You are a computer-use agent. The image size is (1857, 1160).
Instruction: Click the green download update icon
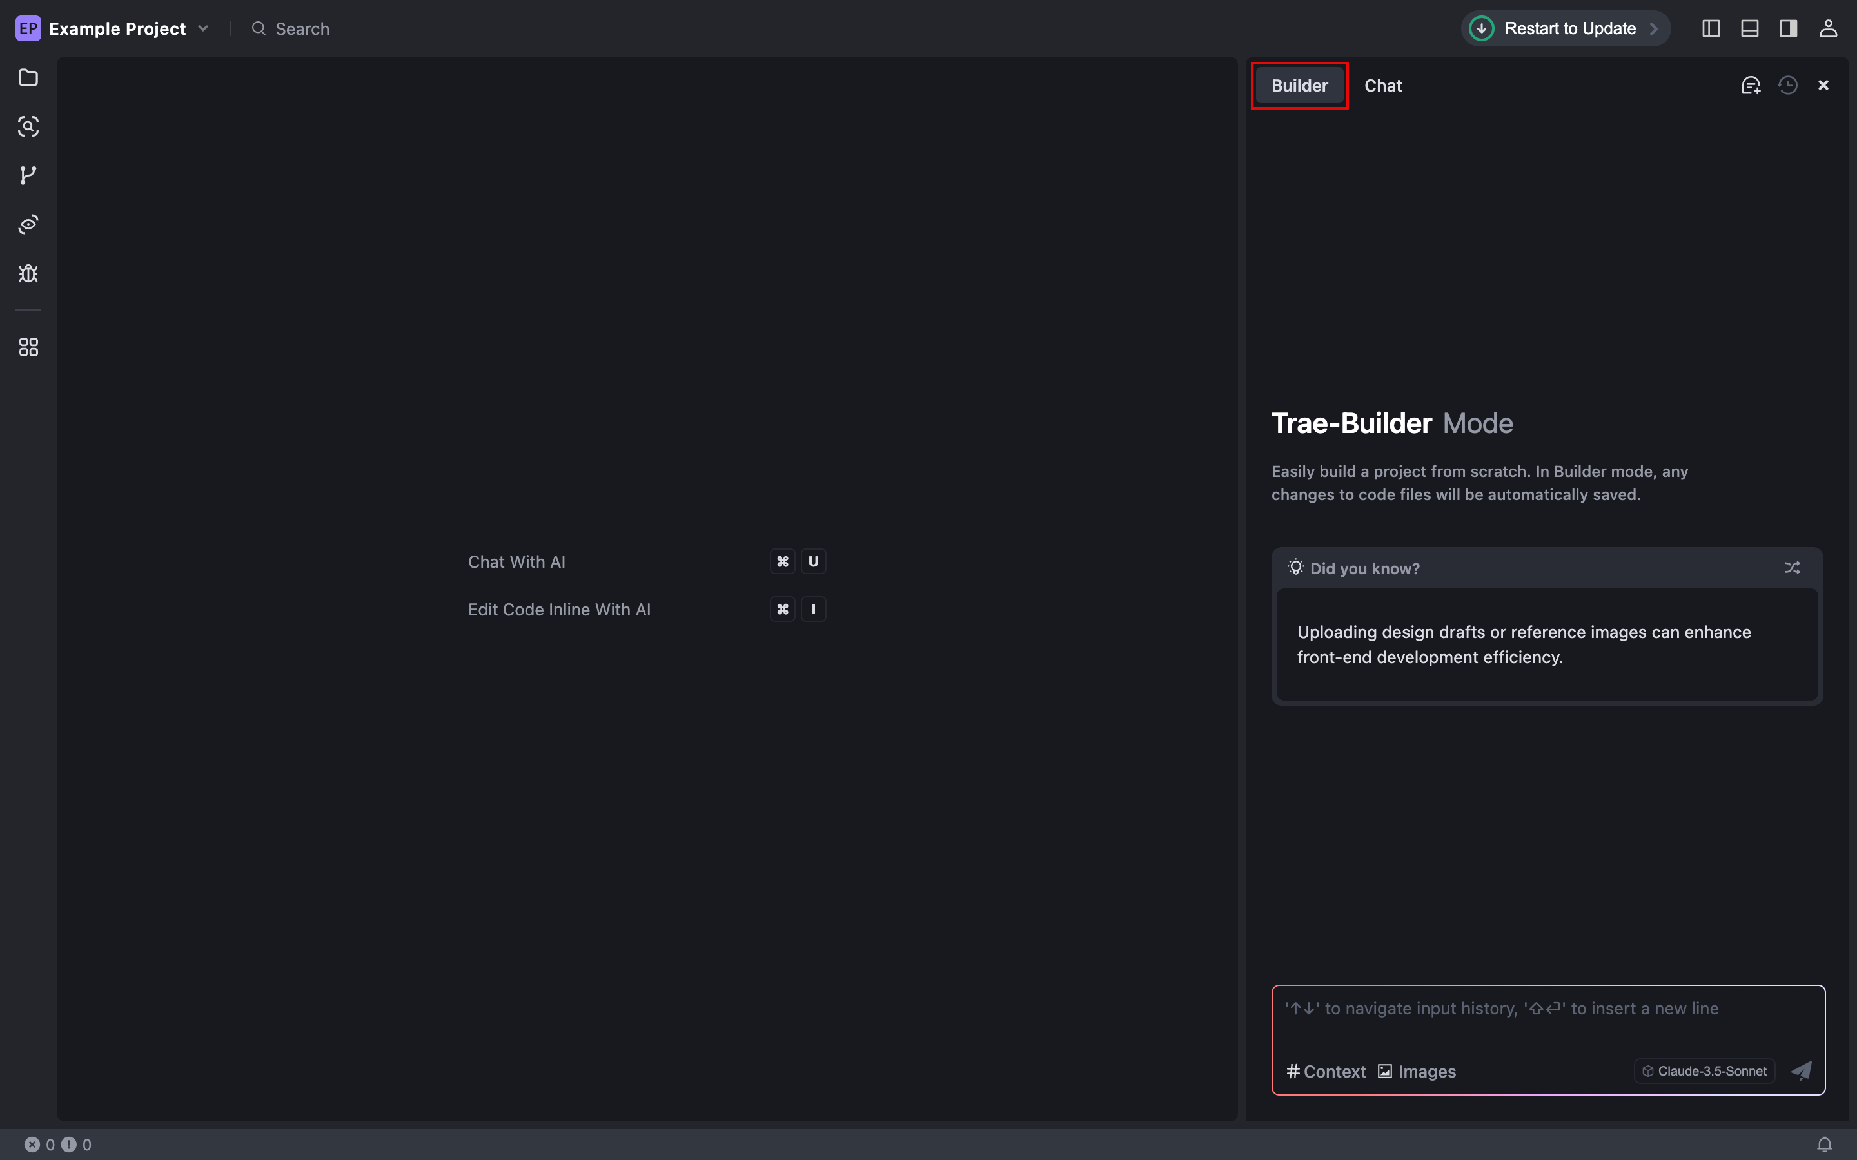(x=1481, y=28)
